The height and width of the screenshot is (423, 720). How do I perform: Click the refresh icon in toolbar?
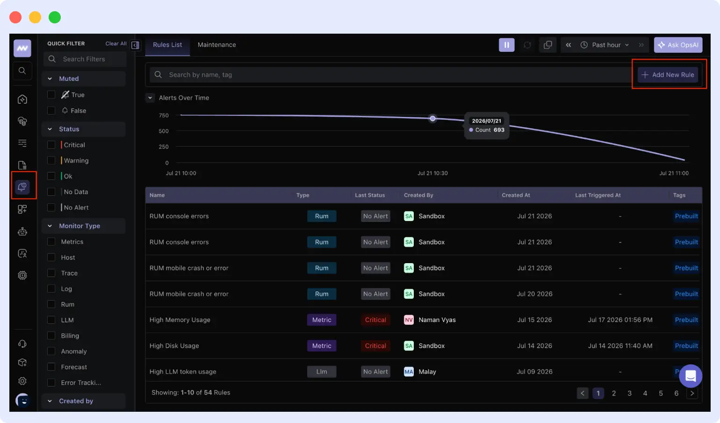[527, 45]
